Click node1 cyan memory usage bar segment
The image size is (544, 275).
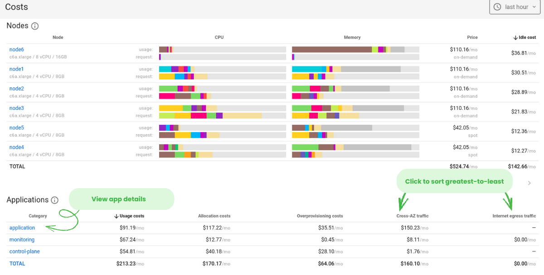(306, 69)
